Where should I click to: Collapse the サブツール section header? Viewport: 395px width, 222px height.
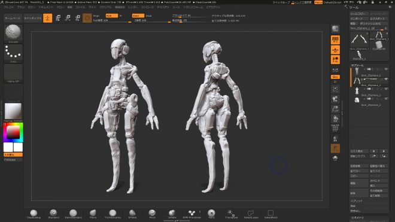[x=357, y=65]
